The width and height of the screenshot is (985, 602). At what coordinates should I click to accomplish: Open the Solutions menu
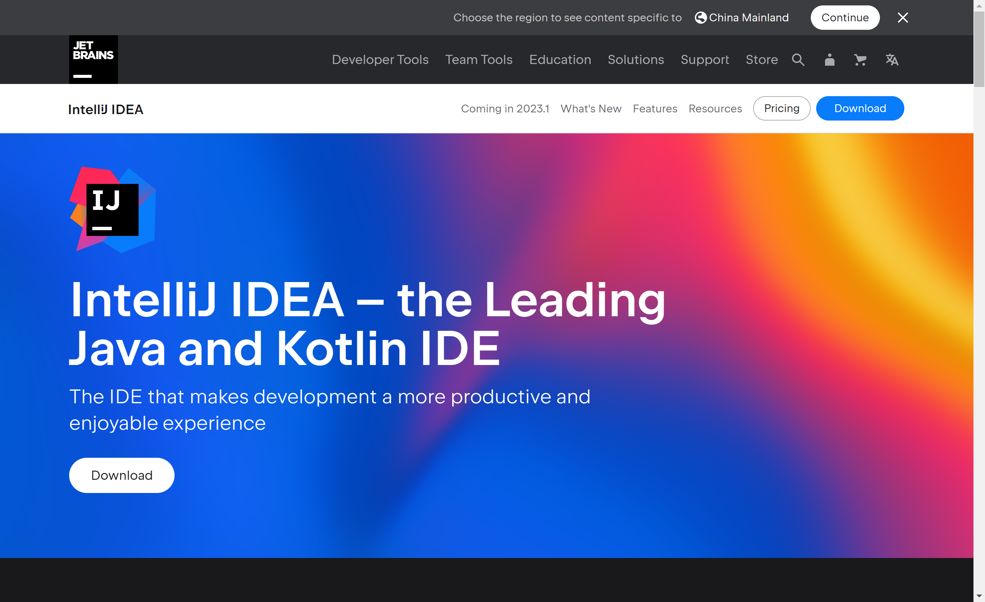[636, 60]
